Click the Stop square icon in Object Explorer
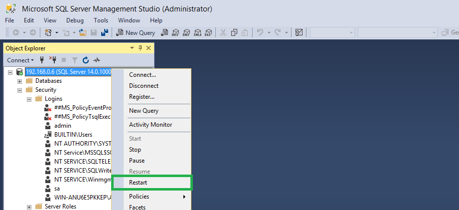 tap(64, 60)
